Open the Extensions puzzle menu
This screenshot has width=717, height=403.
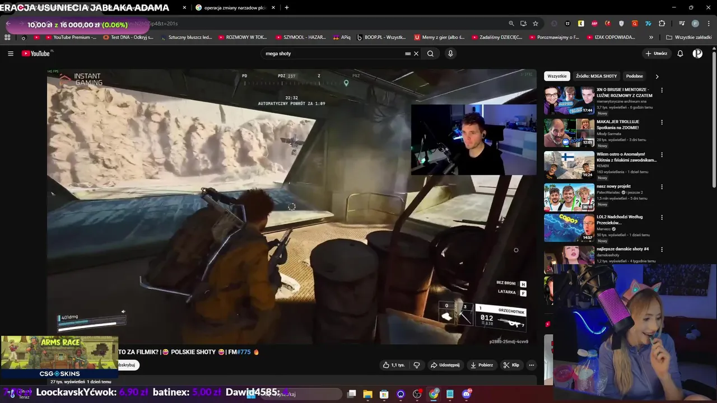coord(662,24)
